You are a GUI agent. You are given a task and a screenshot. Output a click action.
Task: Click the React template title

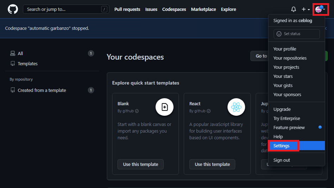click(x=195, y=103)
